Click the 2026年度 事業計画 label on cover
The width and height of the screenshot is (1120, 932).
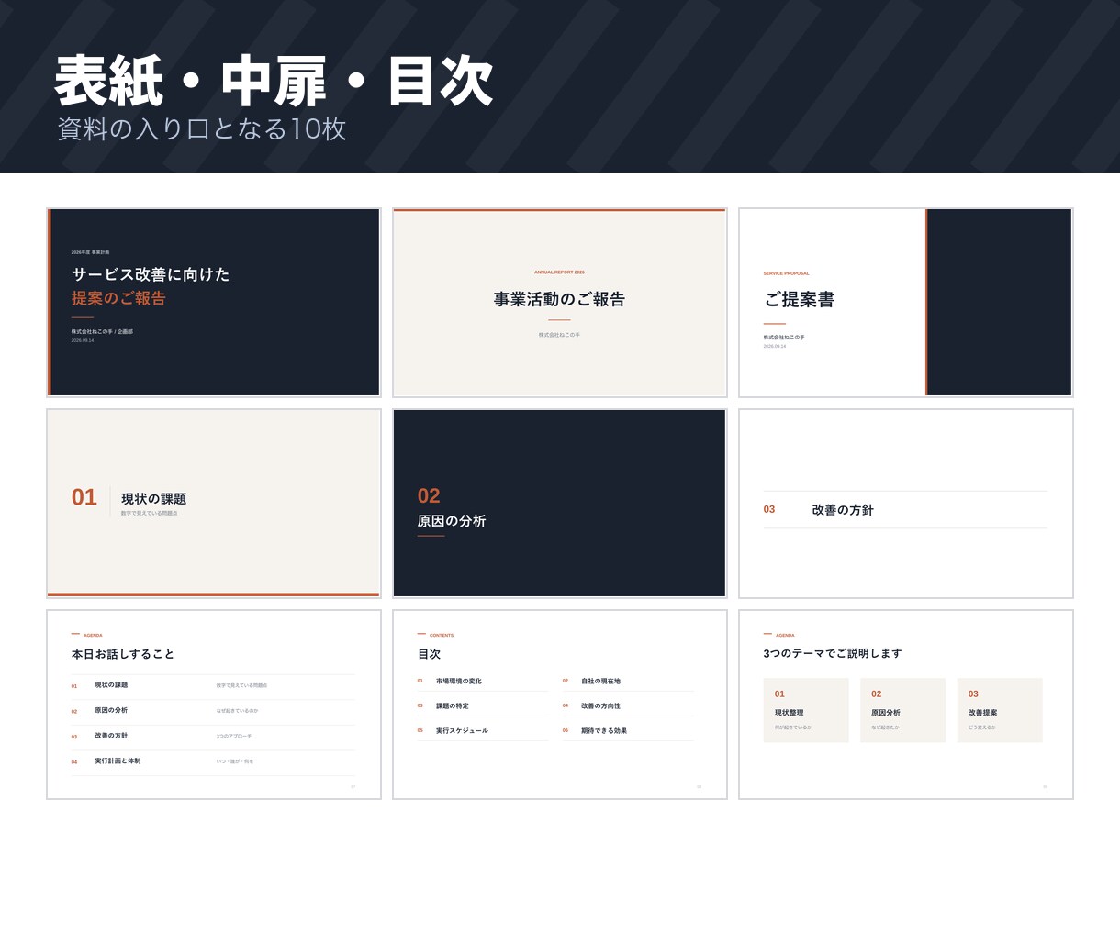point(90,252)
